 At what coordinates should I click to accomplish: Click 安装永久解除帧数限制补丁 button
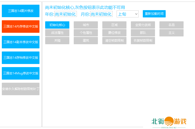coord(21,89)
